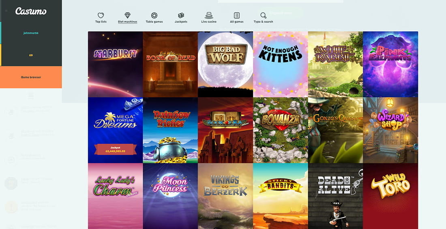Image resolution: width=446 pixels, height=229 pixels.
Task: Play the Rainbow Riches slot
Action: pyautogui.click(x=170, y=130)
